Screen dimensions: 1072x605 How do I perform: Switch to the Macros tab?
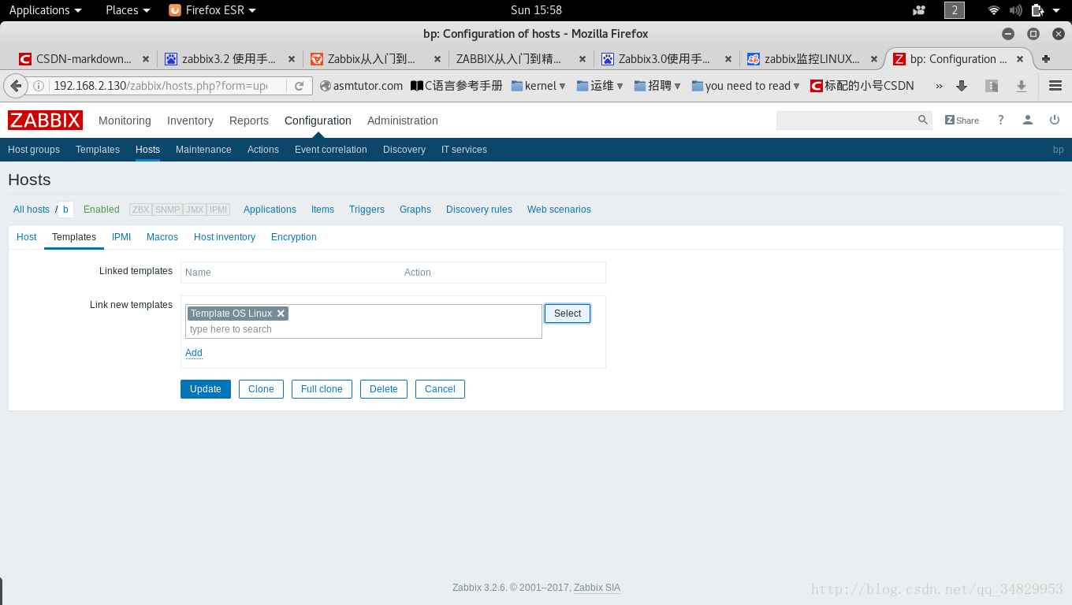(x=162, y=237)
